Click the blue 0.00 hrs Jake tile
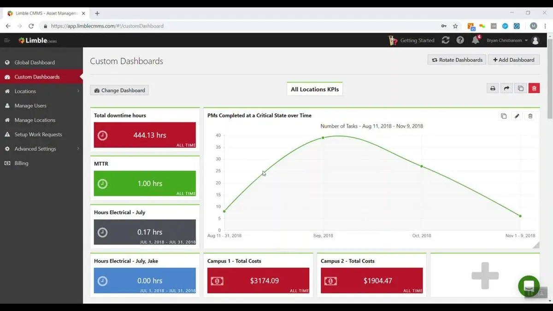Screen dimensions: 553x311 pyautogui.click(x=145, y=281)
